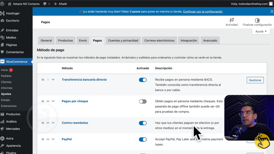
Task: Grab the drag handle for Pagos por cheque
Action: (x=43, y=101)
